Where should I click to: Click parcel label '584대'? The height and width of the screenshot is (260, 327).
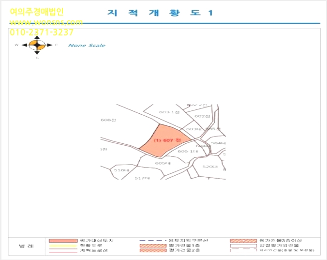218,143
